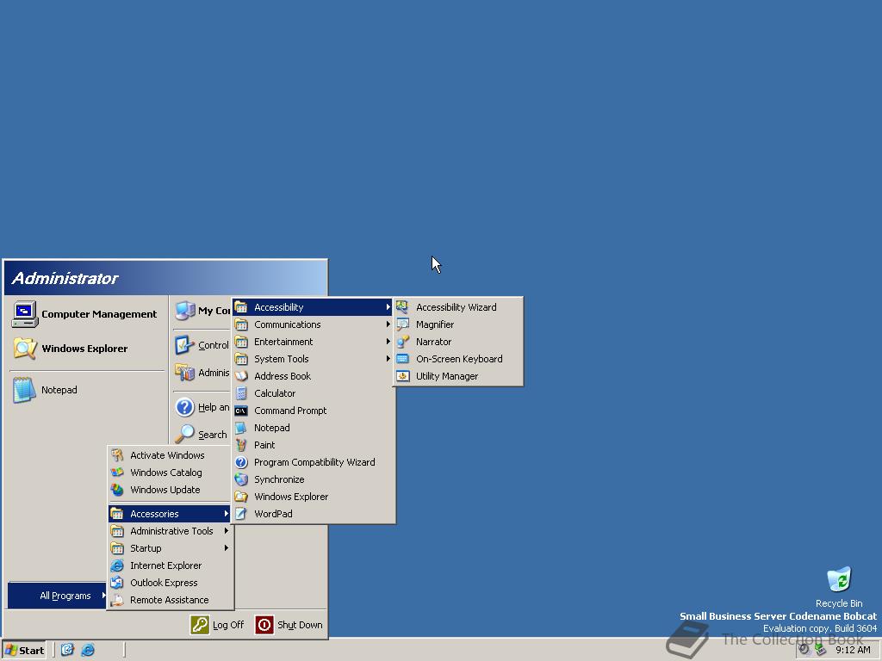Click the Shut Down button
Image resolution: width=882 pixels, height=661 pixels.
point(289,625)
